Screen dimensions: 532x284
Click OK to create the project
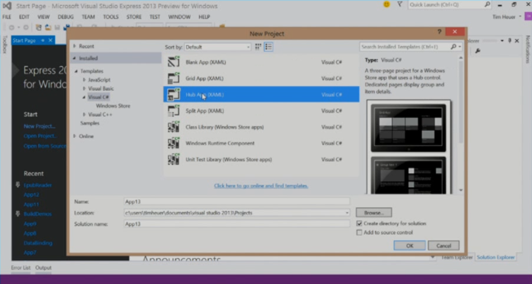409,246
